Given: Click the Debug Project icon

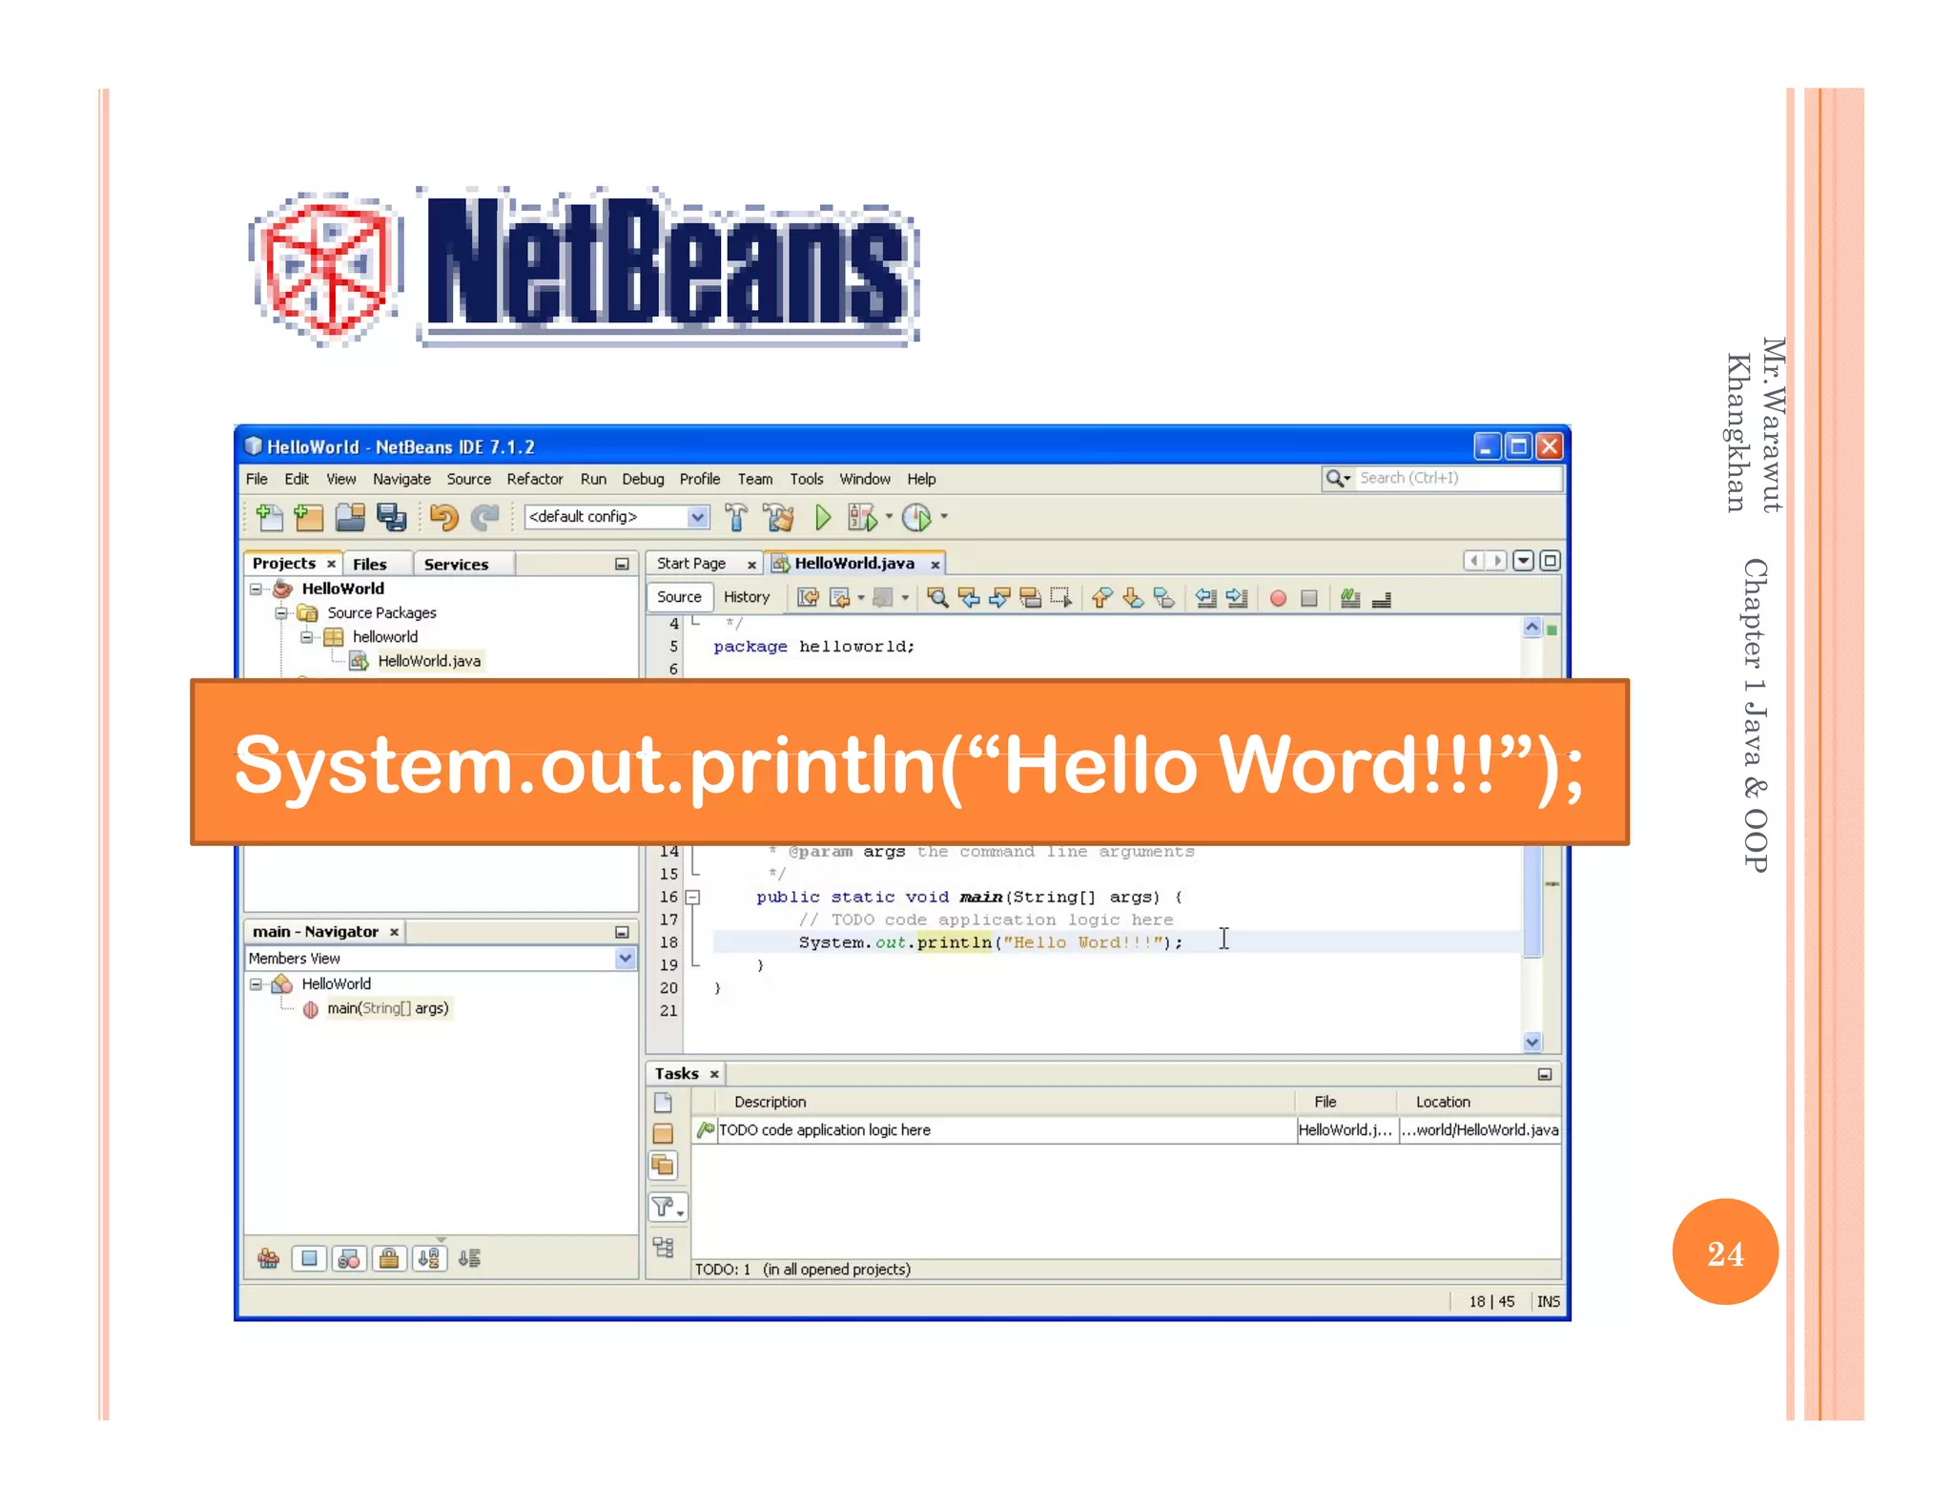Looking at the screenshot, I should coord(862,517).
